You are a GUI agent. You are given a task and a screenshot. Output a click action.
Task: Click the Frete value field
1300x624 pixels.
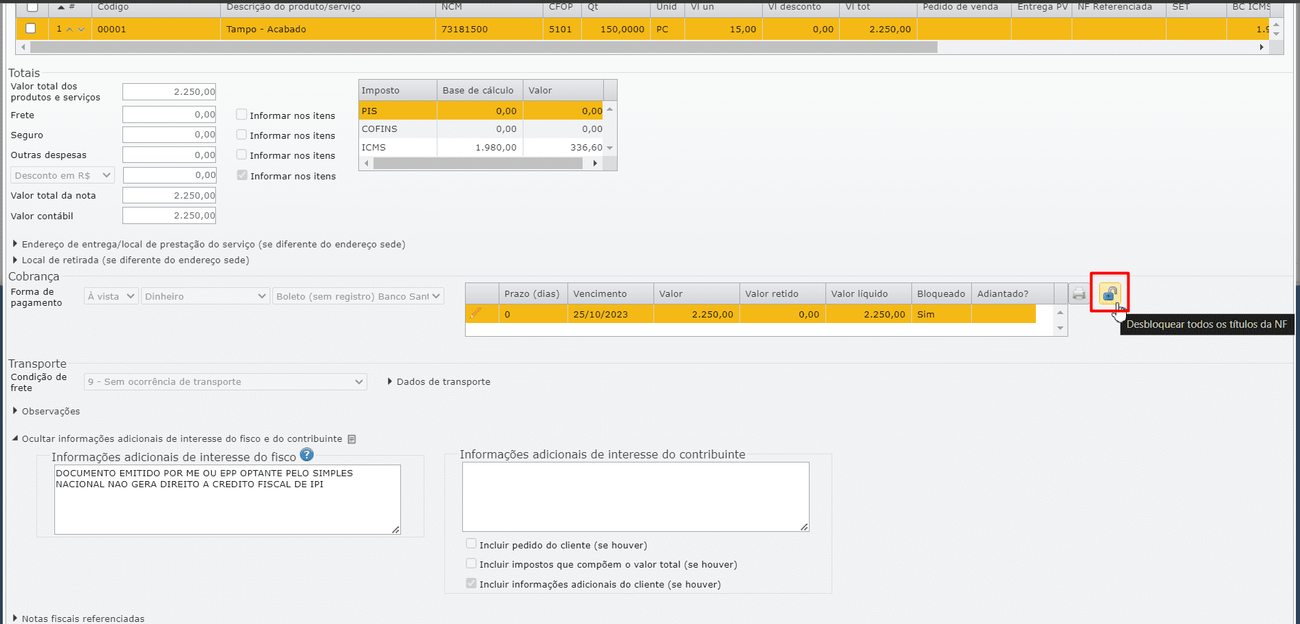click(x=169, y=115)
